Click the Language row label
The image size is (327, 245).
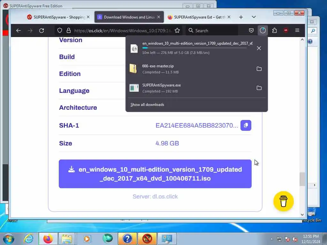point(74,91)
